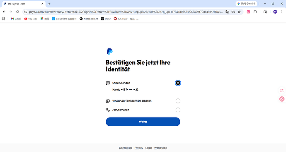Reload the PayPal page
Image resolution: width=286 pixels, height=152 pixels.
click(17, 12)
